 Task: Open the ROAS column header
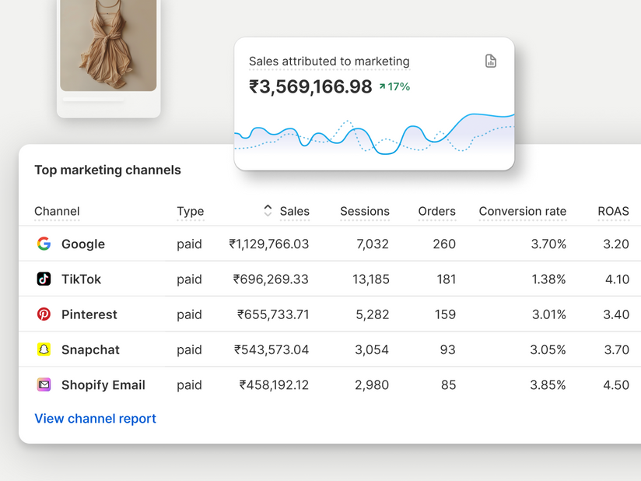coord(613,211)
